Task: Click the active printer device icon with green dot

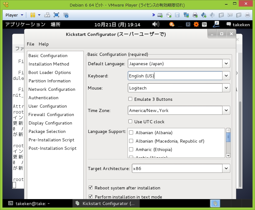Action: point(195,15)
